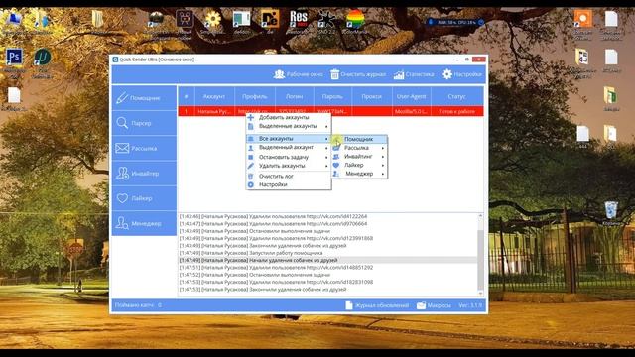This screenshot has width=635, height=357.
Task: Select log line with vk.com/id148851292
Action: [276, 268]
